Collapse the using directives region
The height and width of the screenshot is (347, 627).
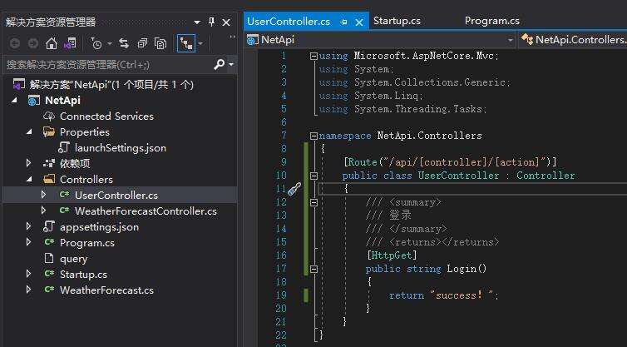(313, 56)
